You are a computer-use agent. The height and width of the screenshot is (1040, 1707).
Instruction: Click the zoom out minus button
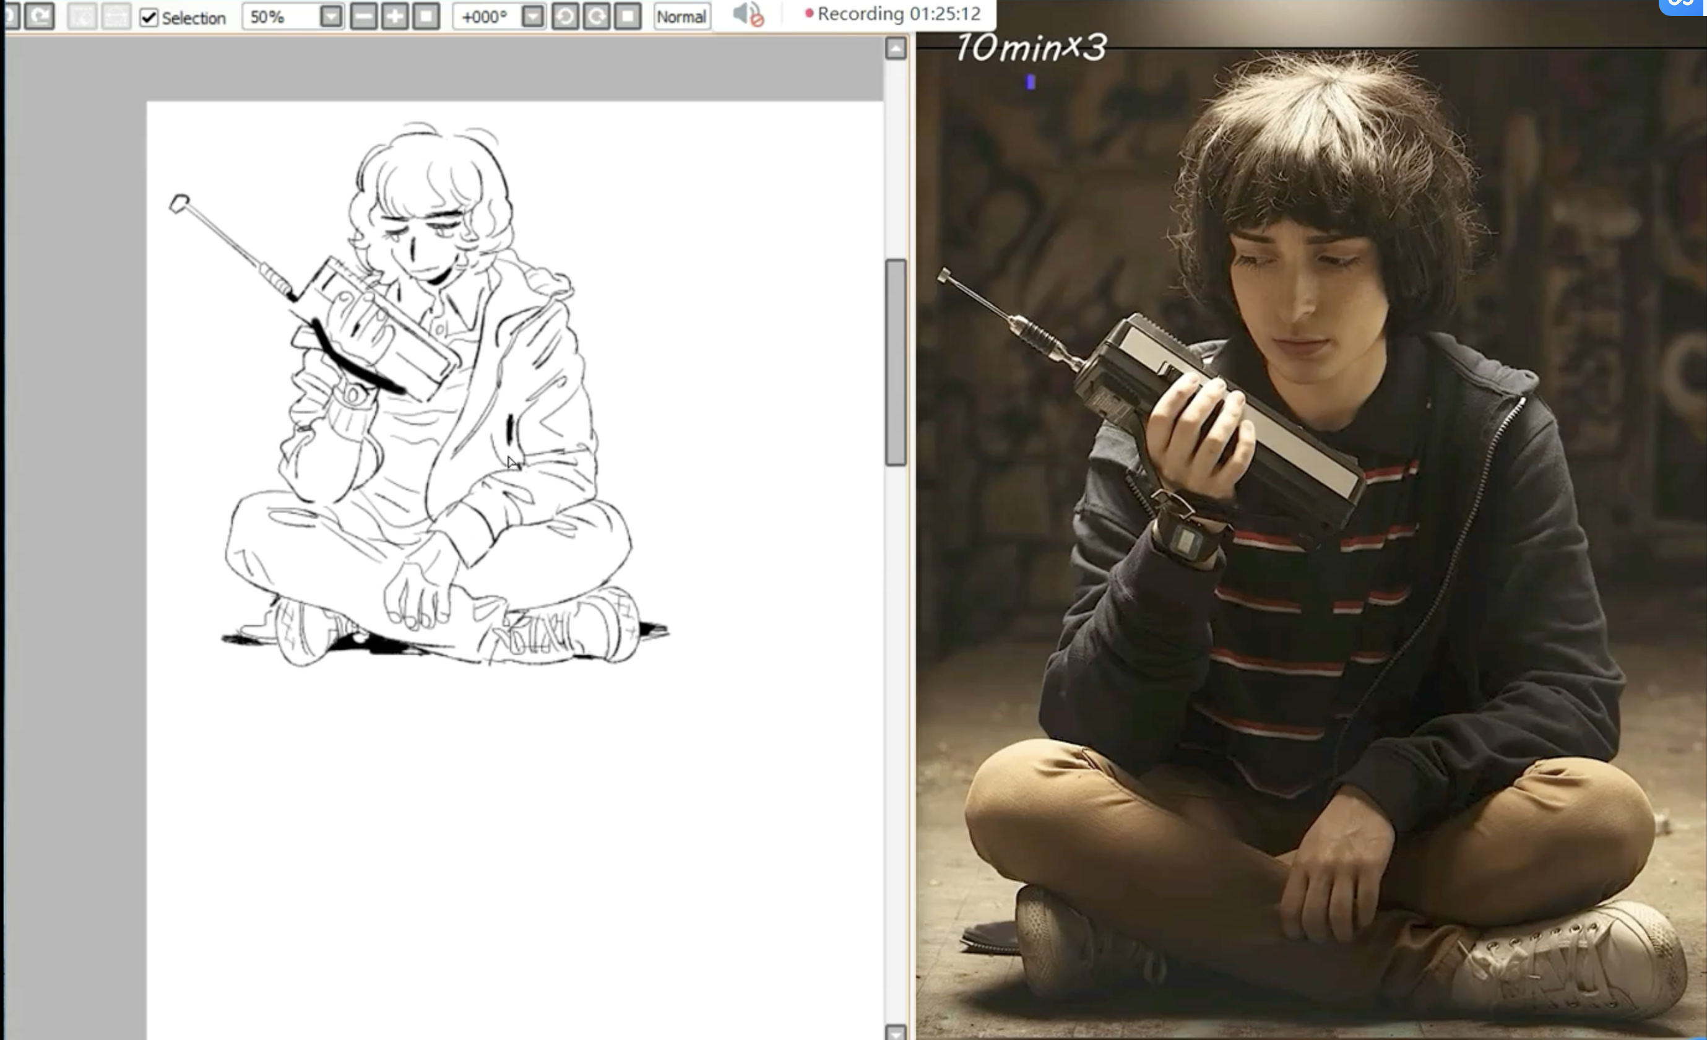coord(363,16)
